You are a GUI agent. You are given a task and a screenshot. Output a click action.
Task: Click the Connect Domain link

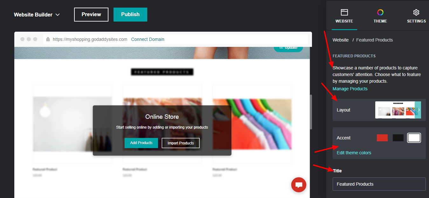point(148,39)
